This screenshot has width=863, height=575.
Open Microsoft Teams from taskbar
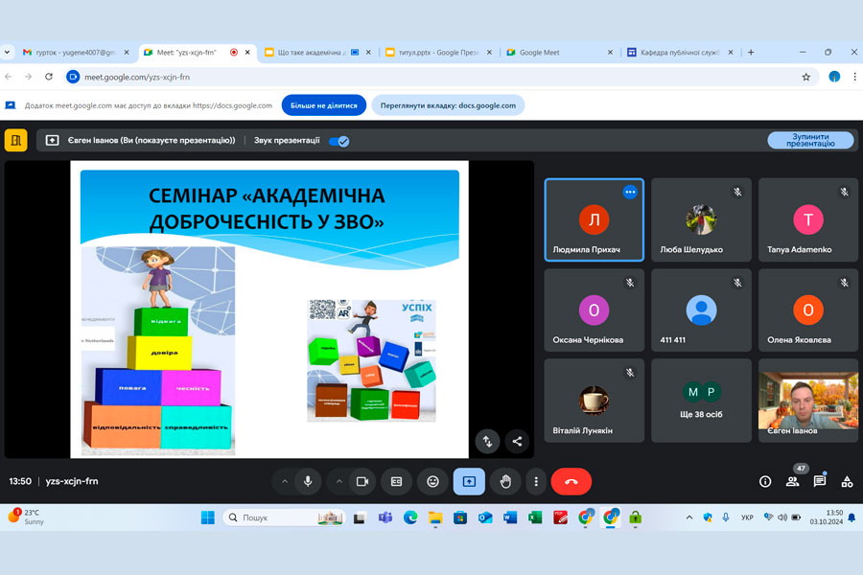pos(385,517)
